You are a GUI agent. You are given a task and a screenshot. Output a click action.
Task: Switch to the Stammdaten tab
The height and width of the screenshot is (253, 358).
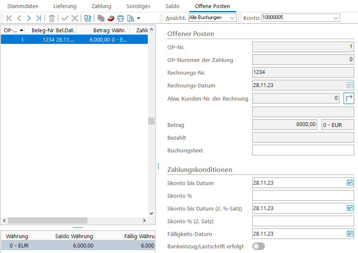point(22,6)
